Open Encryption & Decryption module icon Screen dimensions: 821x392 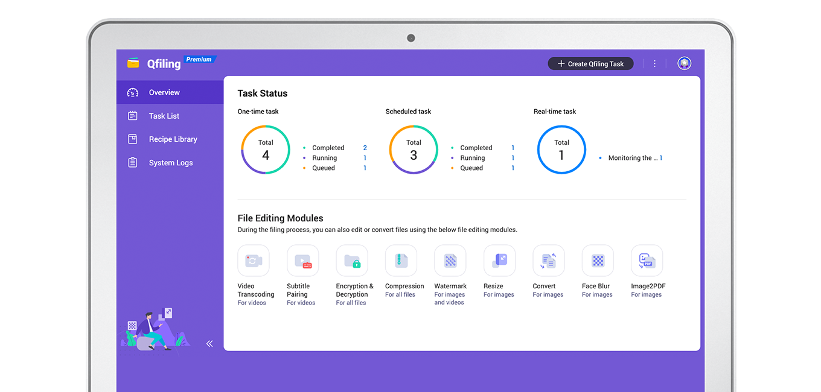[352, 261]
